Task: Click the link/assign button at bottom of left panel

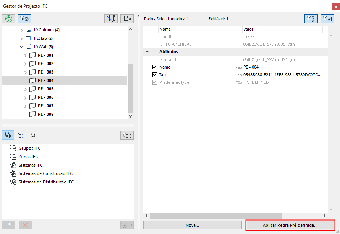Action: [x=127, y=225]
